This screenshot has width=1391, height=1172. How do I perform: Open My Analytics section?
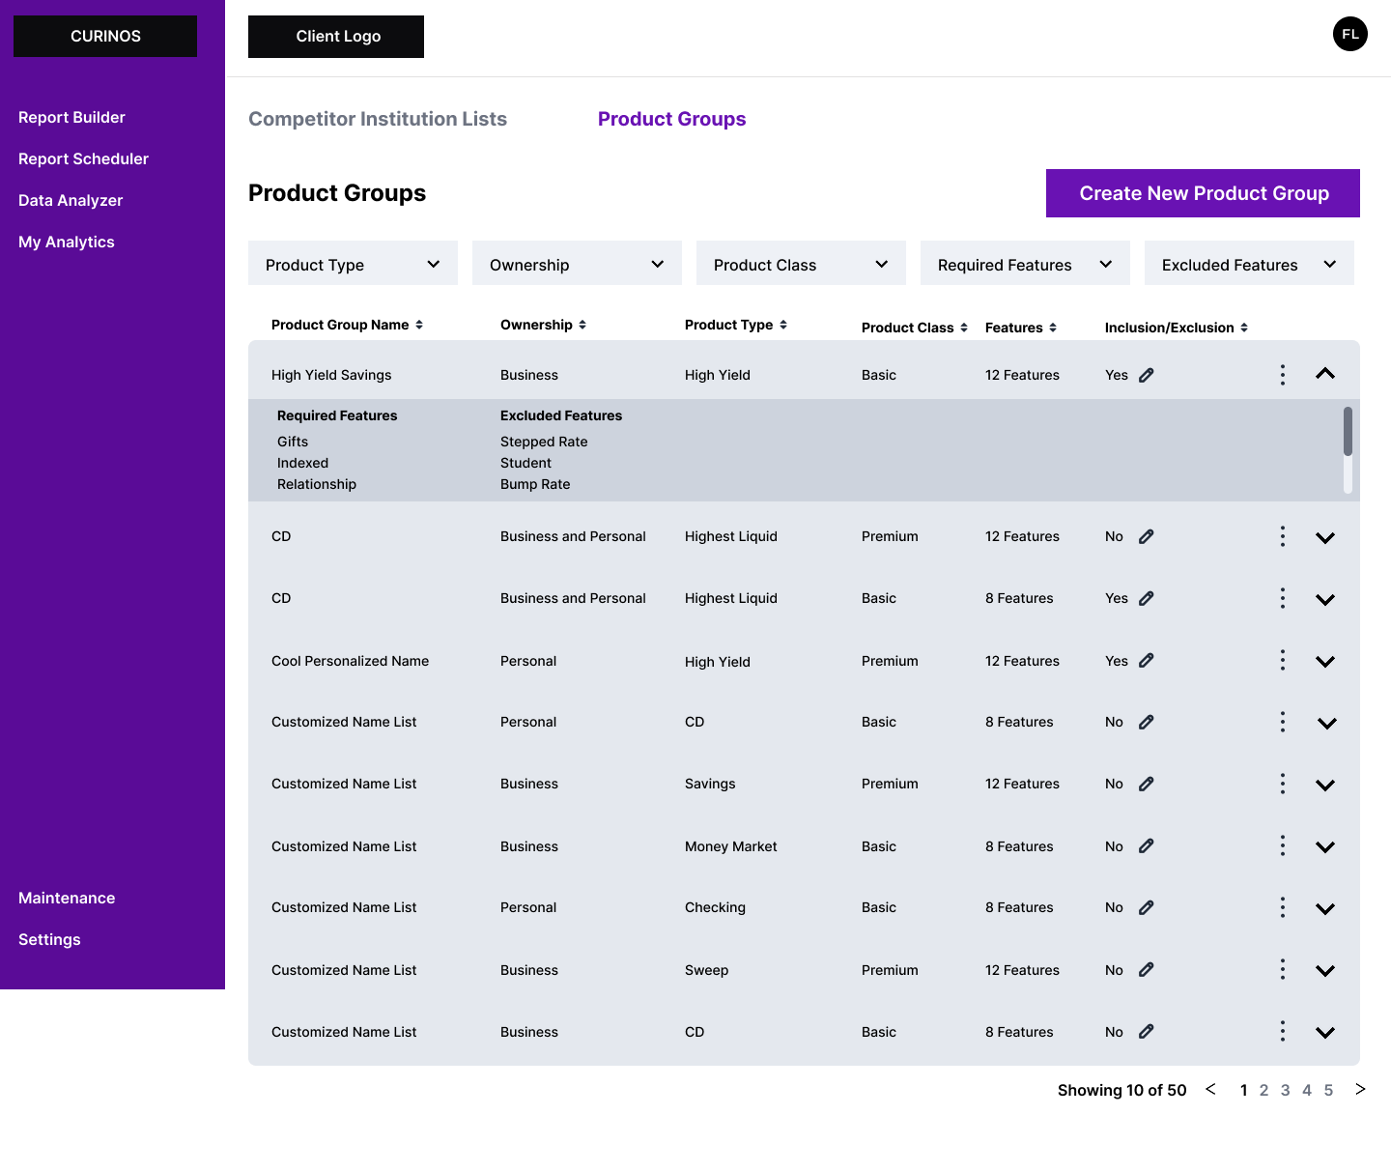point(67,242)
